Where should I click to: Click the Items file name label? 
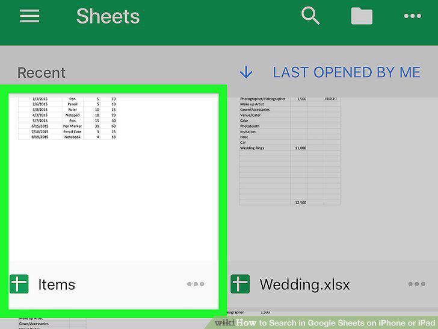coord(57,284)
